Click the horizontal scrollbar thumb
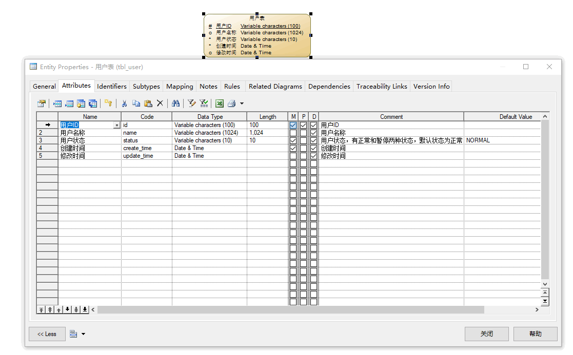The image size is (573, 355). pos(290,310)
